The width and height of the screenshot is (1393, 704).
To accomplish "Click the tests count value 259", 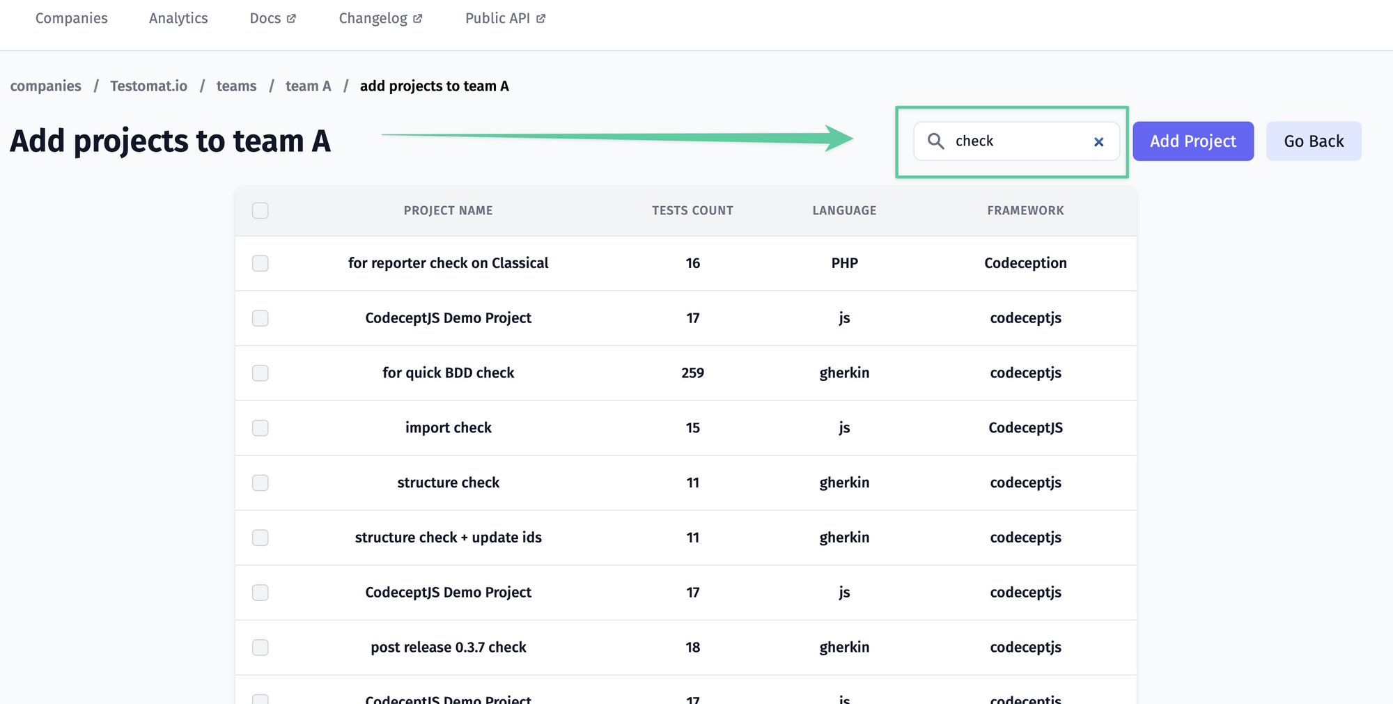I will (692, 373).
